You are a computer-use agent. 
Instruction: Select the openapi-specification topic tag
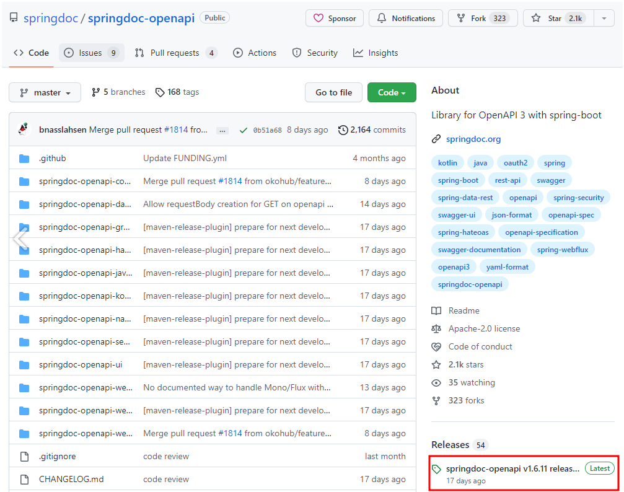[541, 232]
